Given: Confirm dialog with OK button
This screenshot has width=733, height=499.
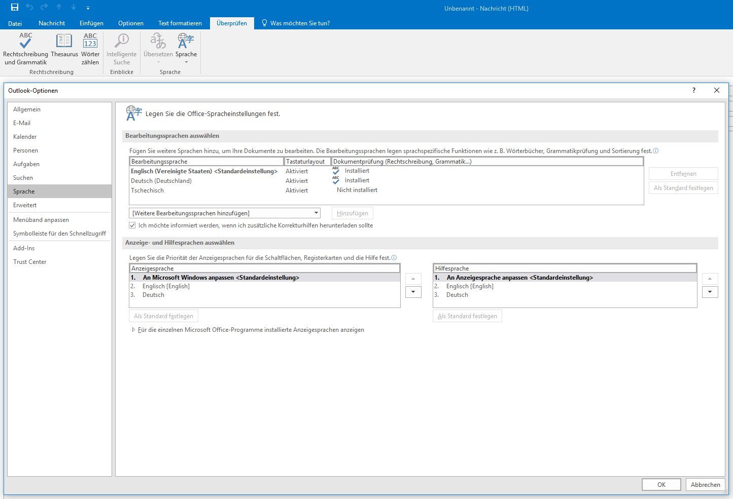Looking at the screenshot, I should point(661,485).
